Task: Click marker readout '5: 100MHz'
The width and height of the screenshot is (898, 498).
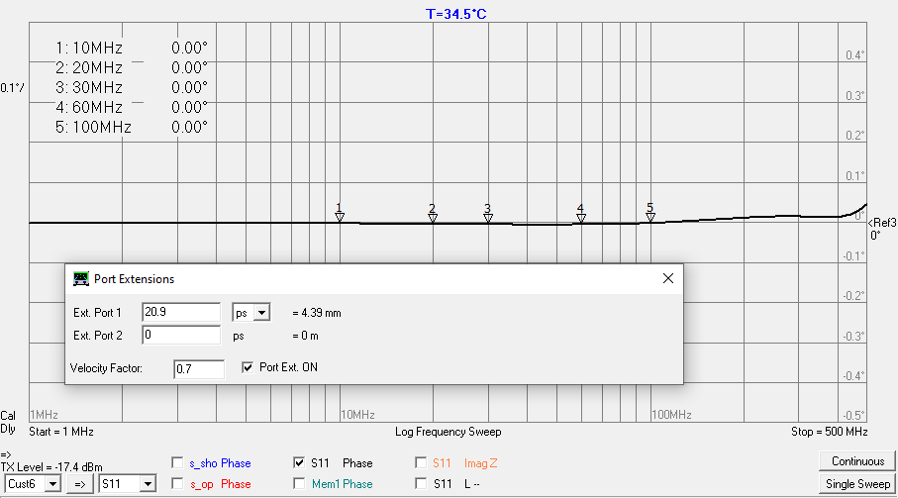Action: pos(93,127)
